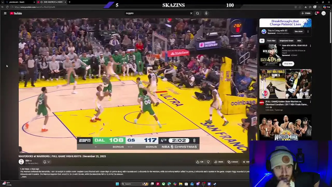
Task: Share the video
Action: tap(219, 162)
